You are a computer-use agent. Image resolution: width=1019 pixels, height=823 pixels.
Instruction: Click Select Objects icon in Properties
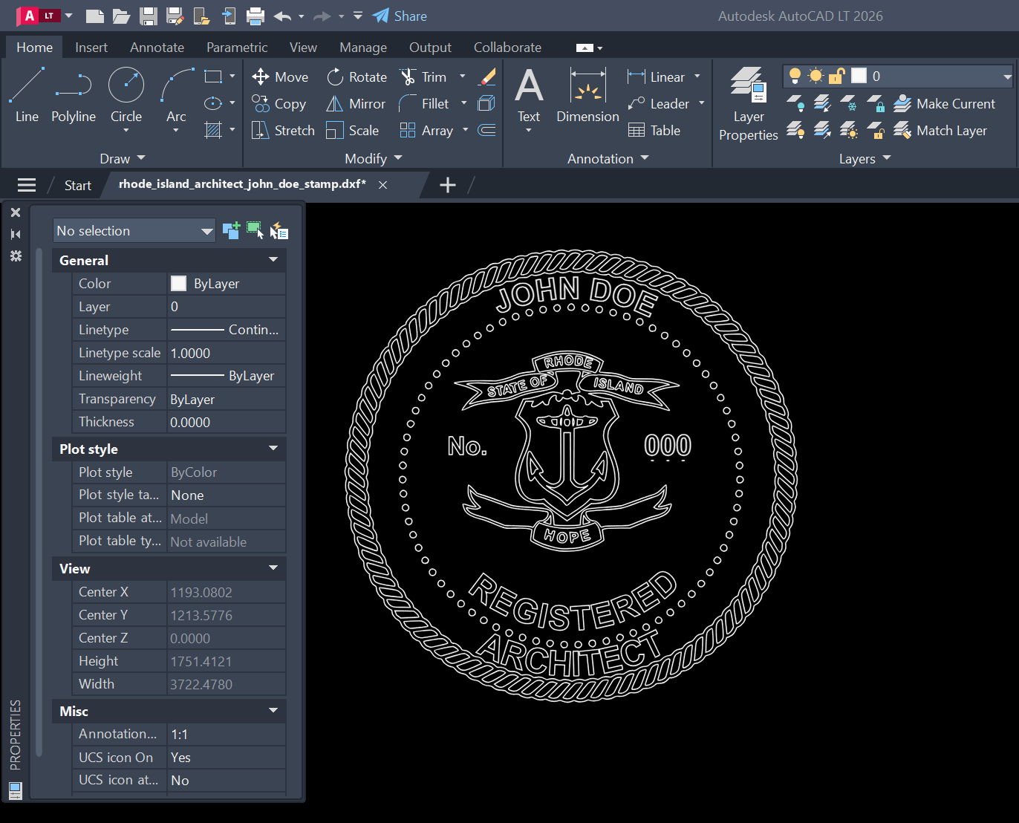coord(255,230)
